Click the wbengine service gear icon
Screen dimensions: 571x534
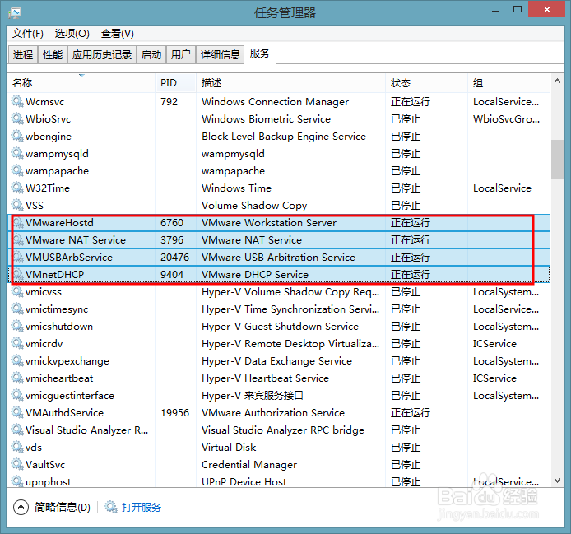[x=17, y=136]
